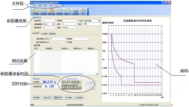Open the 关于 About toolbar icon
Screen dimensions: 189x107
coord(83,12)
